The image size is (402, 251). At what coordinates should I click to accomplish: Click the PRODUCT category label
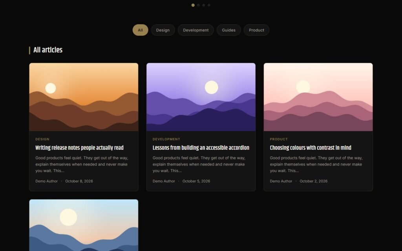tap(279, 139)
